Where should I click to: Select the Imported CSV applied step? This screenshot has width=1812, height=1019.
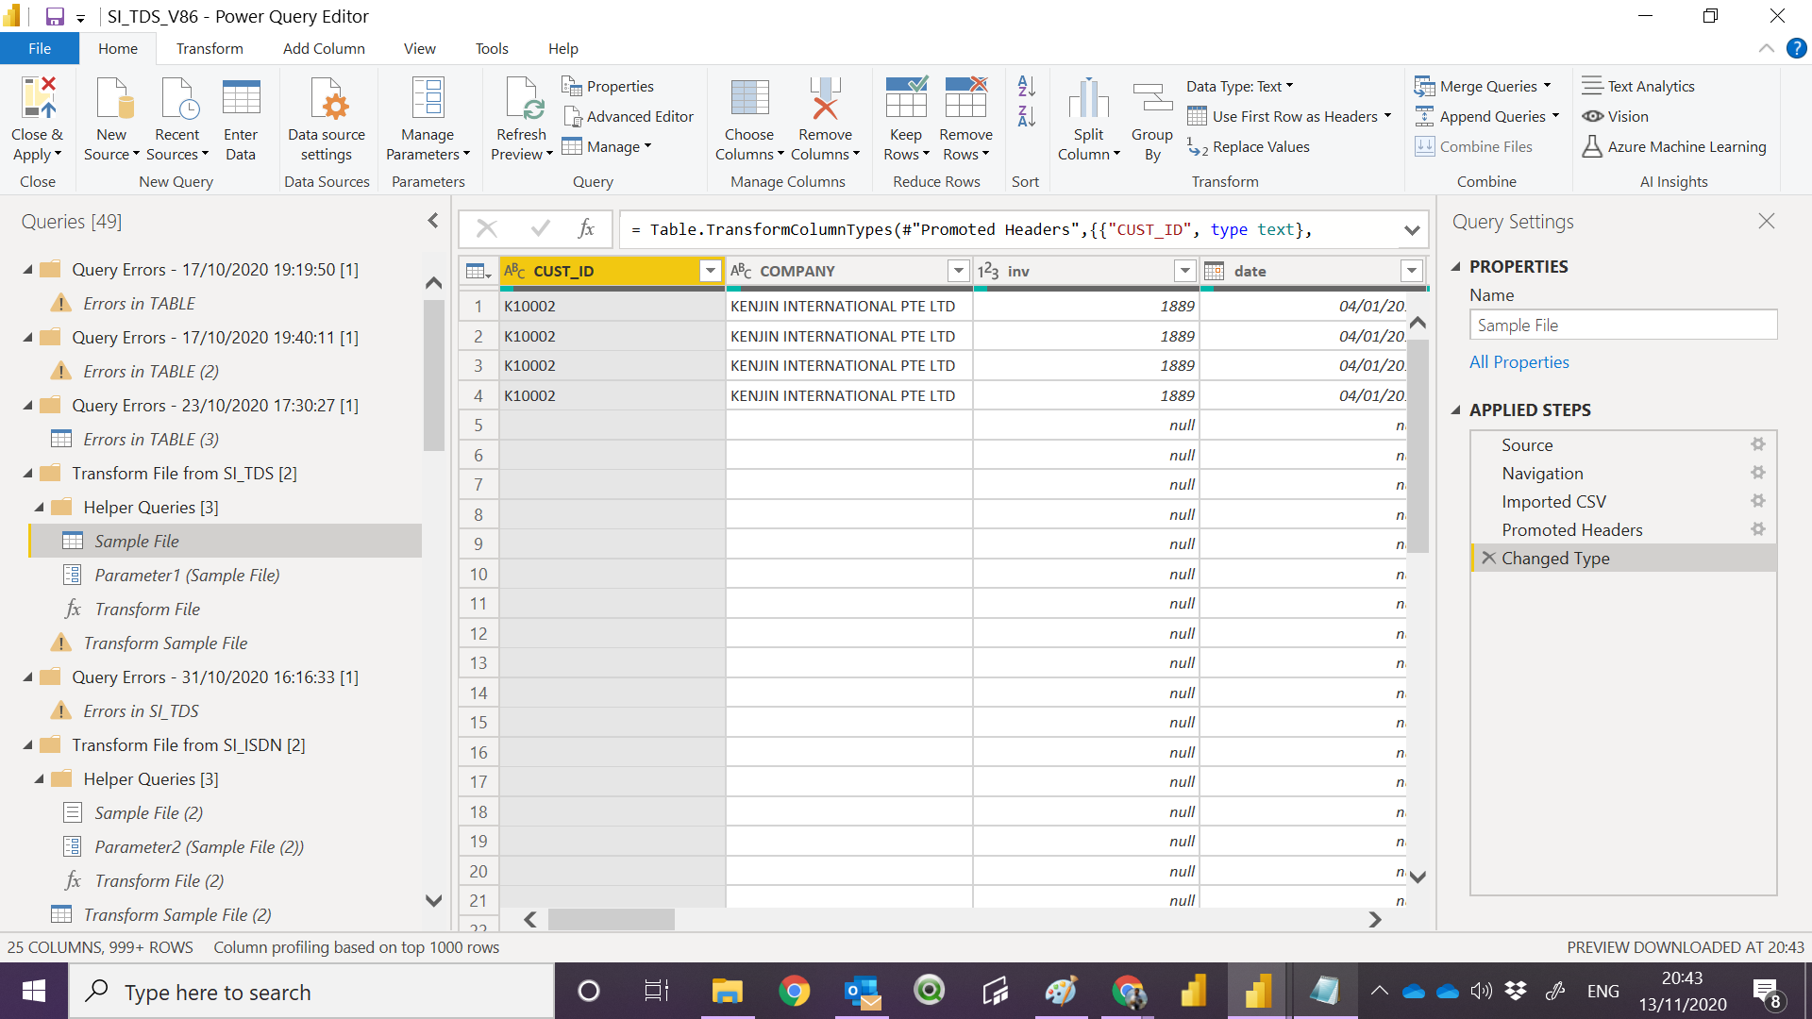(x=1623, y=501)
